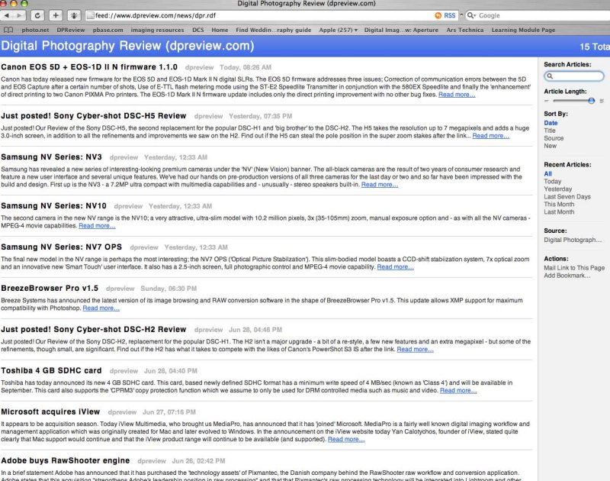Viewport: 610px width, 481px height.
Task: Filter articles to This Month
Action: tap(559, 204)
